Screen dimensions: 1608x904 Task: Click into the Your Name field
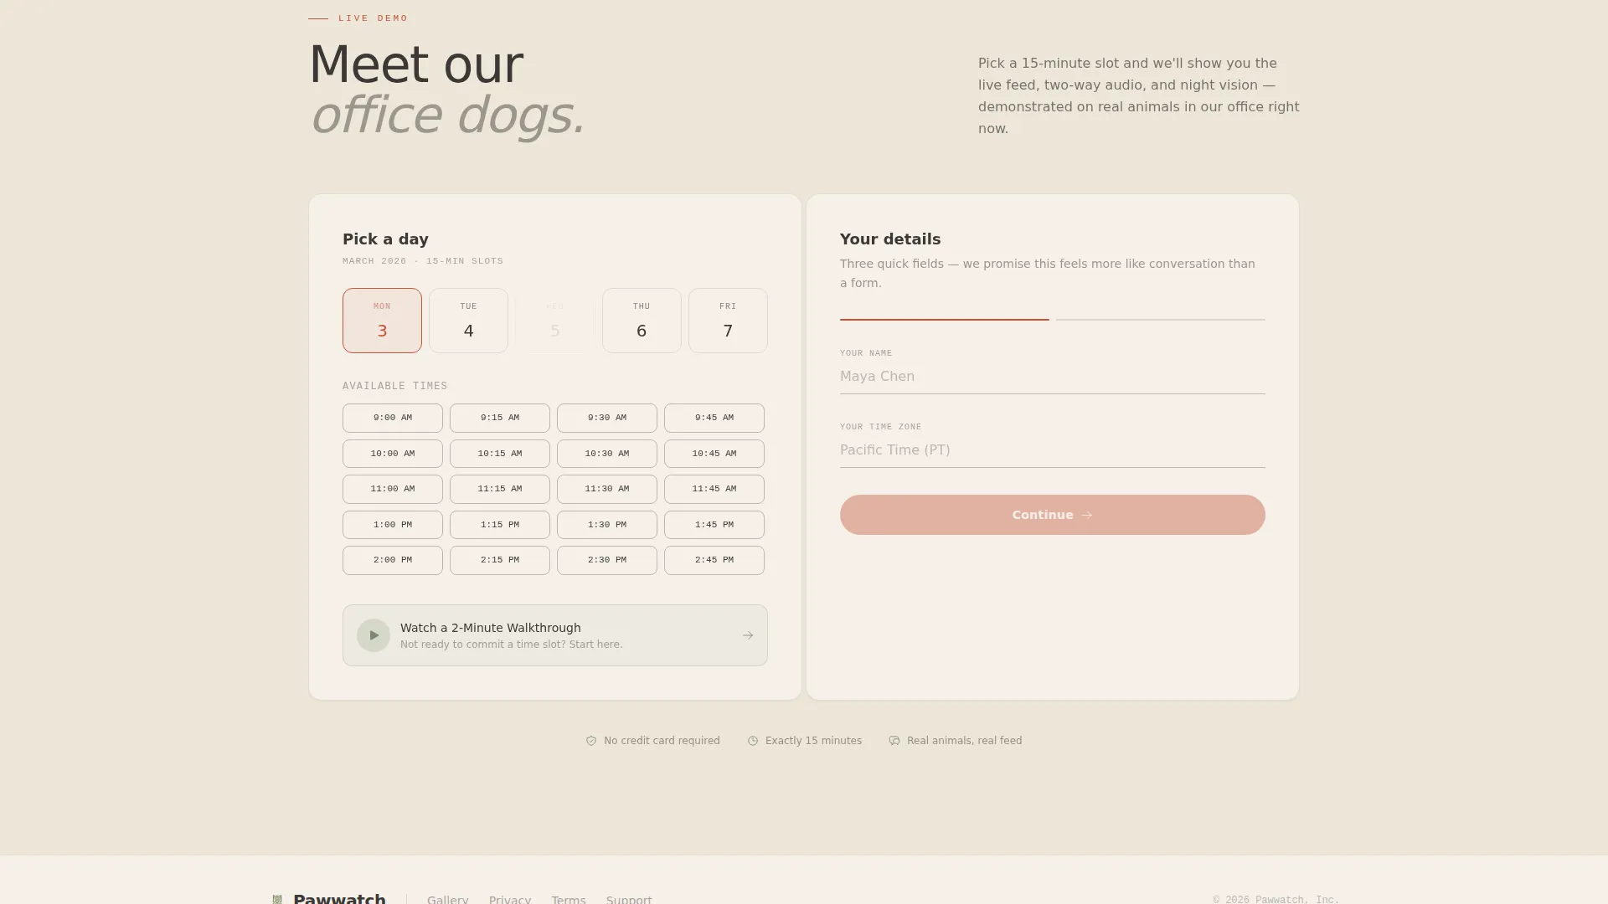pyautogui.click(x=1053, y=377)
